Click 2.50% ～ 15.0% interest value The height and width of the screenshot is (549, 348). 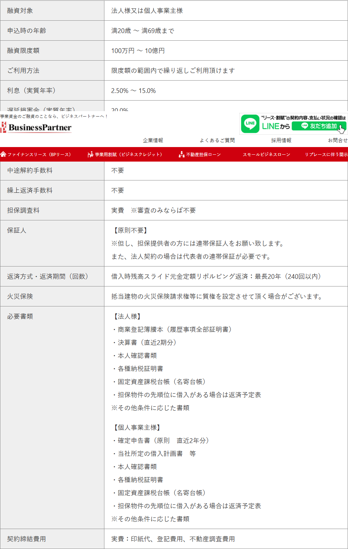pyautogui.click(x=133, y=90)
